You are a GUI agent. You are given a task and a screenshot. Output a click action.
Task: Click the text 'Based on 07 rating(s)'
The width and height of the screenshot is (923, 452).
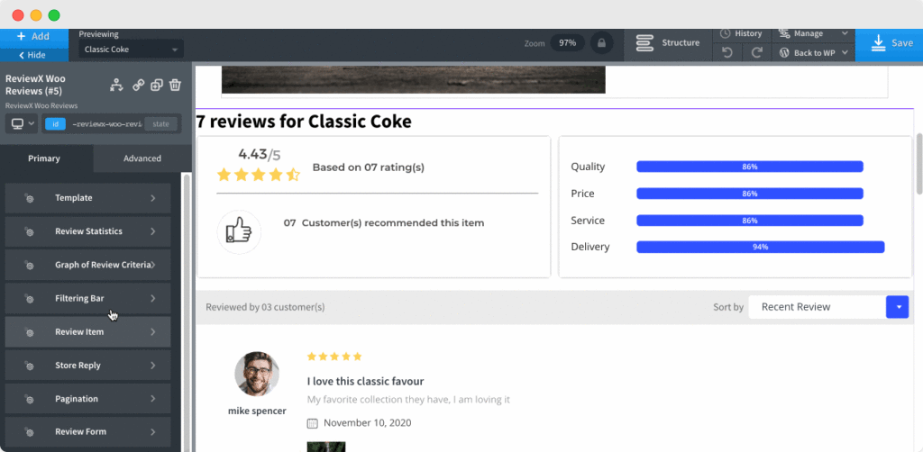point(369,167)
